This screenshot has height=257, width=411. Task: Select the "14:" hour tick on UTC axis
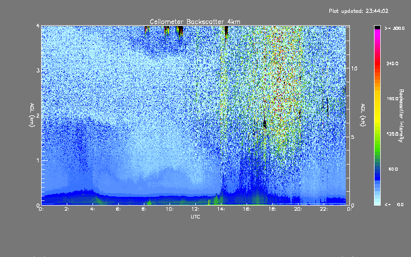coord(221,209)
